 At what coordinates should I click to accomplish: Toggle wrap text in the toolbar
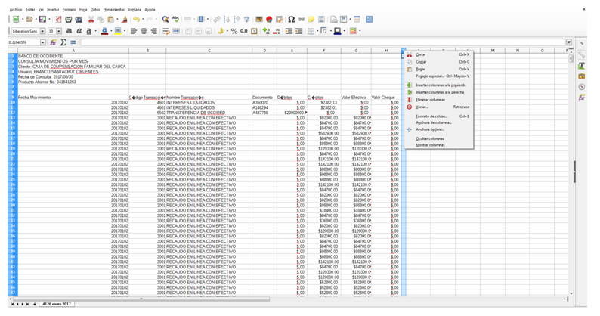[165, 31]
